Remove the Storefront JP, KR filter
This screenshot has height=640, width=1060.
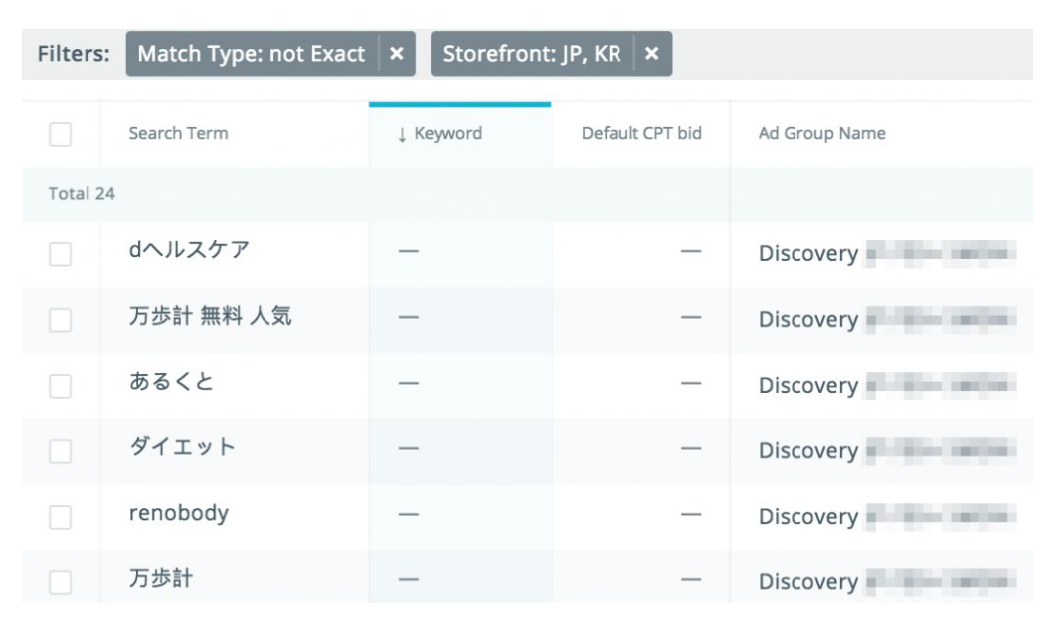tap(651, 54)
